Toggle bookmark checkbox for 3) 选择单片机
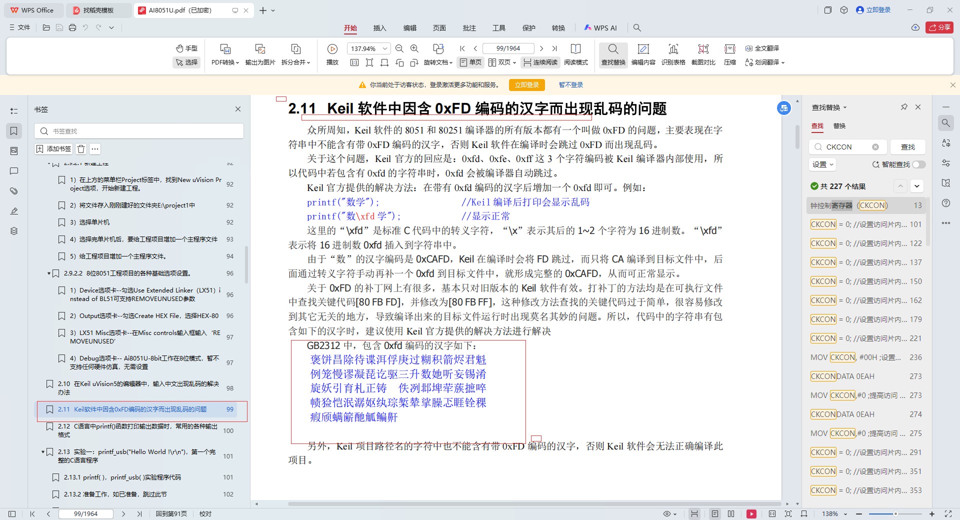The height and width of the screenshot is (520, 960). pos(61,222)
